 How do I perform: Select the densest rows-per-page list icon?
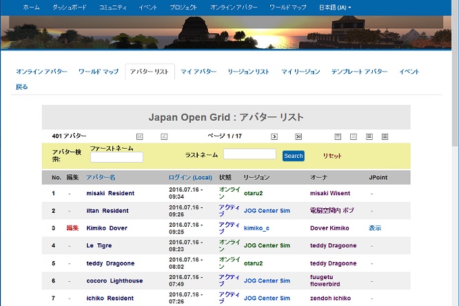(385, 136)
